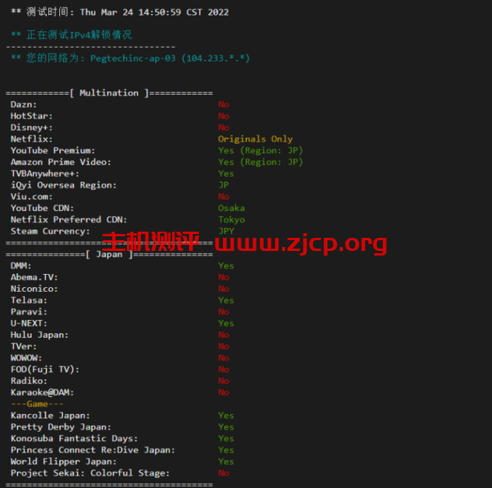Click the 'Hulu Japan:' label

pyautogui.click(x=39, y=335)
